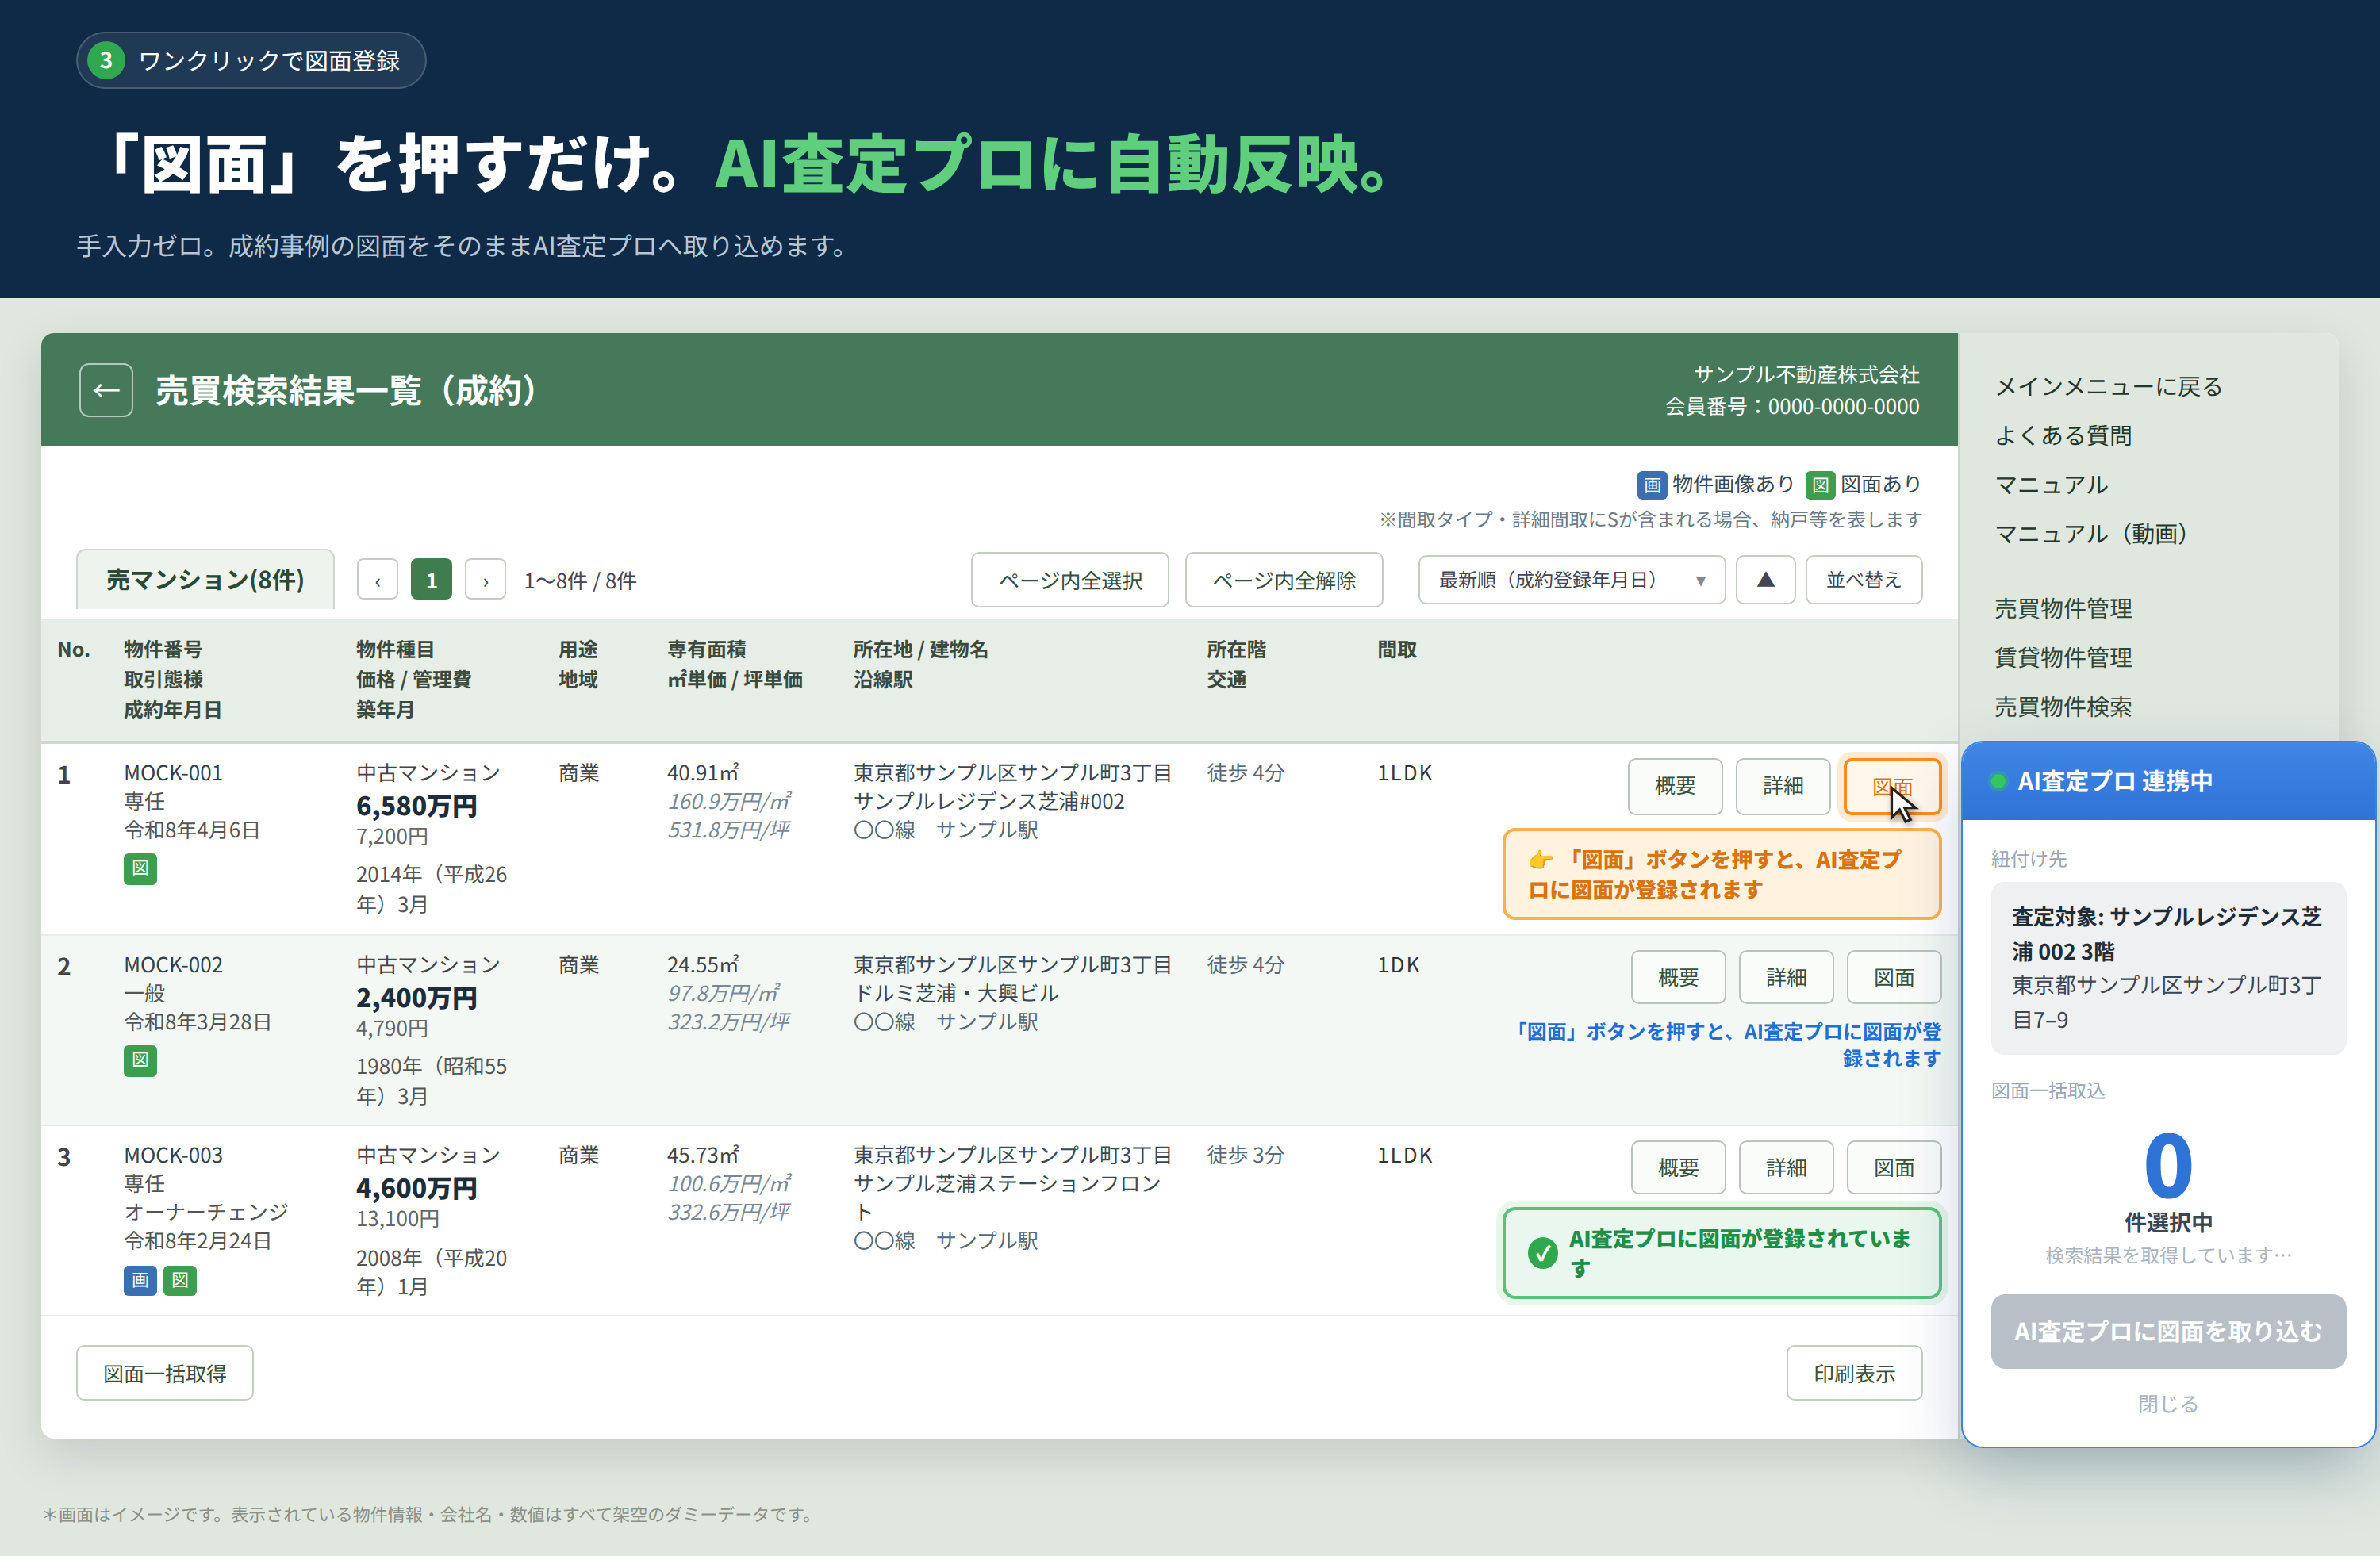This screenshot has width=2380, height=1556.
Task: Click building name ドルミ芝浦・大興ビル
Action: (956, 992)
